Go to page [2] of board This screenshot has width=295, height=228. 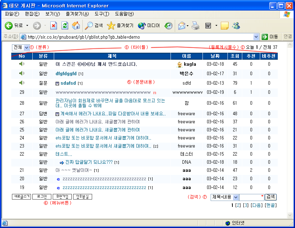(238, 205)
